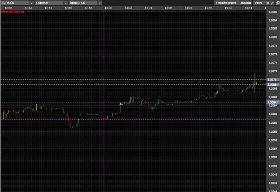Click the 14:12 time axis label

click(x=228, y=8)
